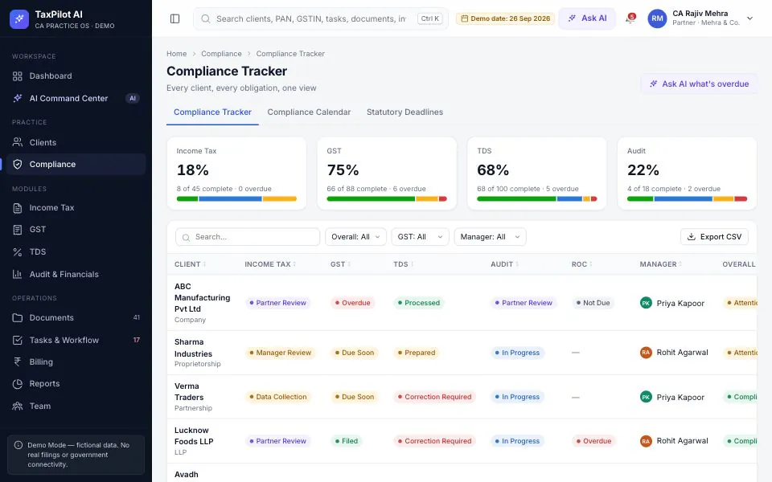Click the RA avatar beside Rohit Agarwal, Lucknow Foods row
Viewport: 772px width, 482px height.
(x=646, y=441)
